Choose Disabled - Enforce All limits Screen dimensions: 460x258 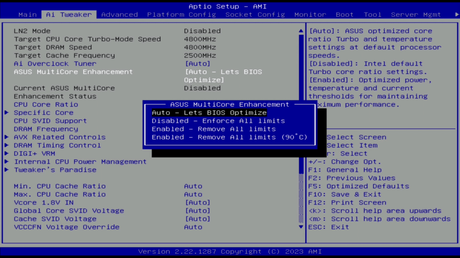coord(218,121)
